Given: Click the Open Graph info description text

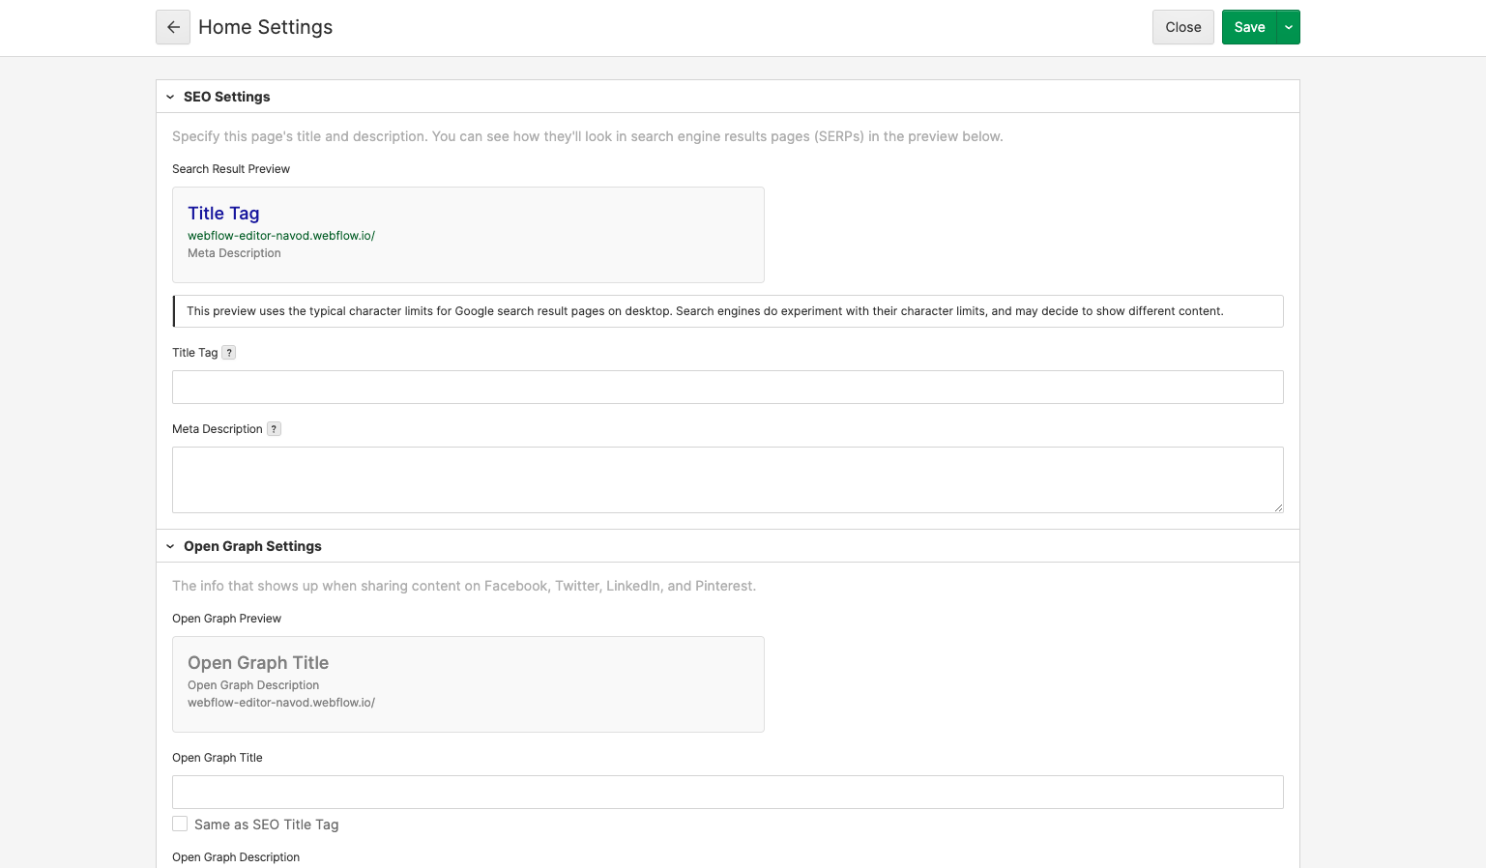Looking at the screenshot, I should pyautogui.click(x=464, y=586).
